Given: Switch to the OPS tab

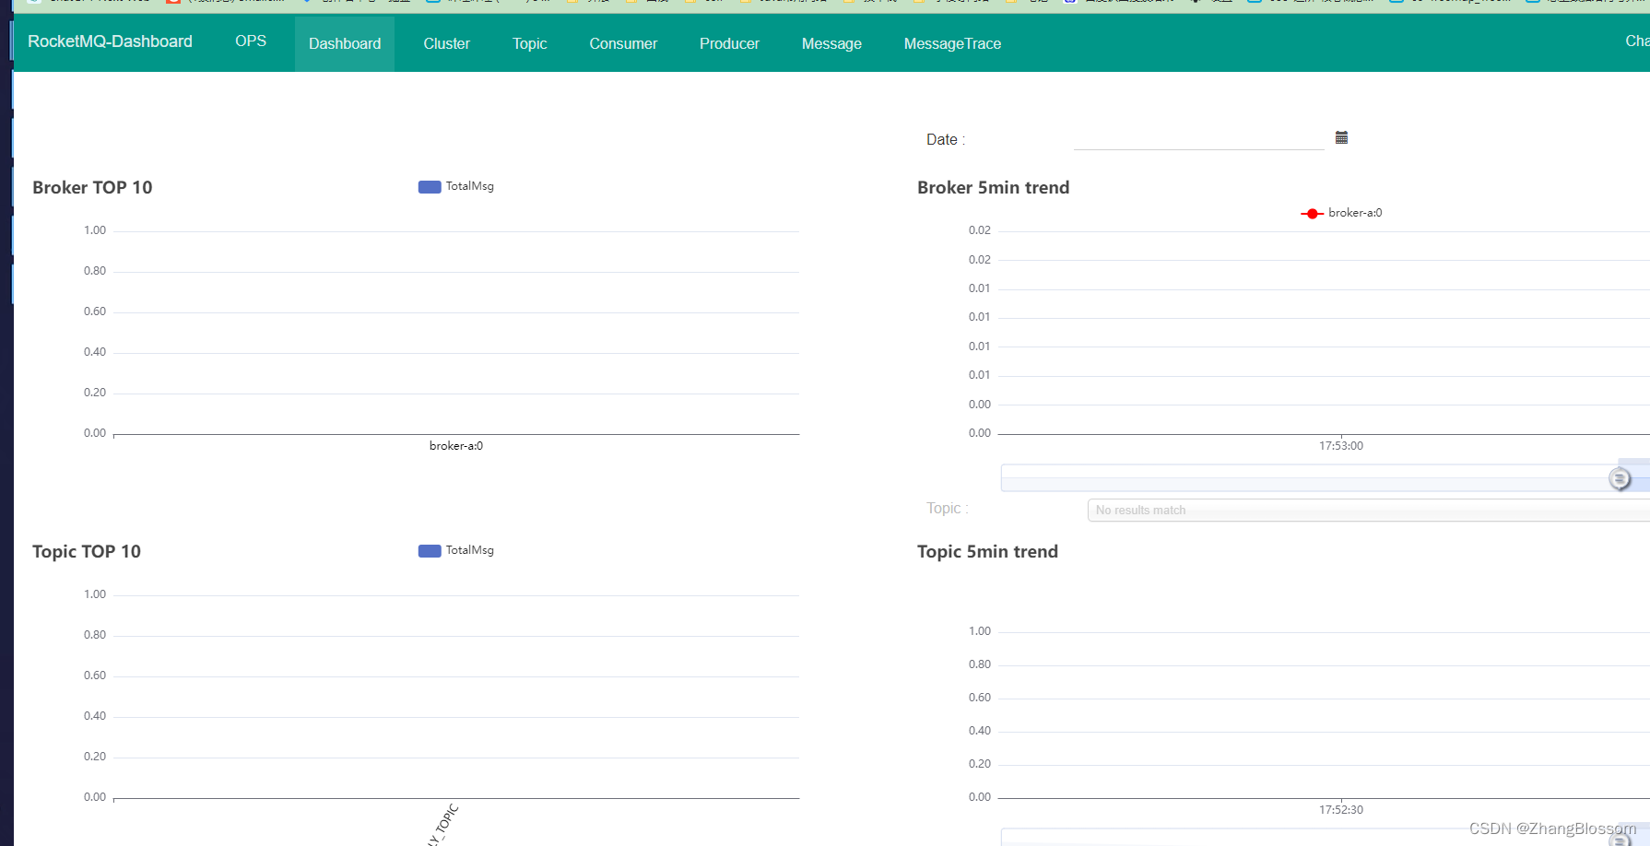Looking at the screenshot, I should tap(251, 41).
